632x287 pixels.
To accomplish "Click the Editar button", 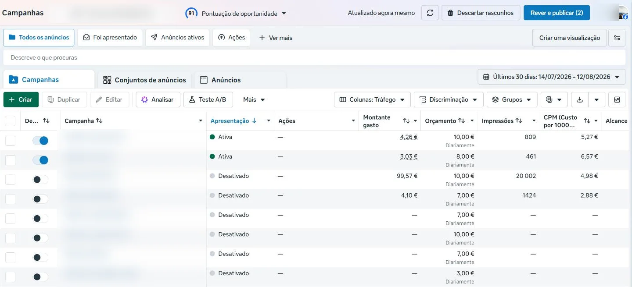I will [x=110, y=99].
